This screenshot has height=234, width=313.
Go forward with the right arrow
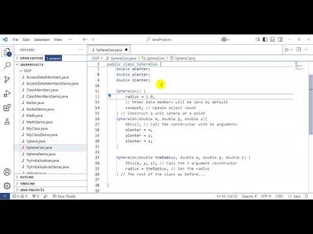pyautogui.click(x=93, y=40)
